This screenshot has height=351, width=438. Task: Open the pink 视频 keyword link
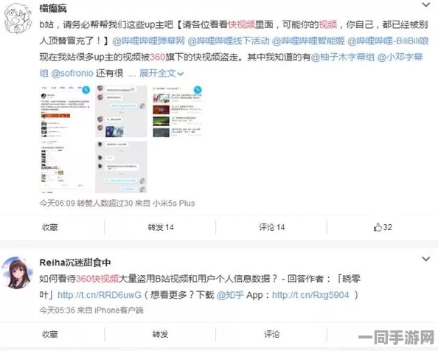pos(328,24)
